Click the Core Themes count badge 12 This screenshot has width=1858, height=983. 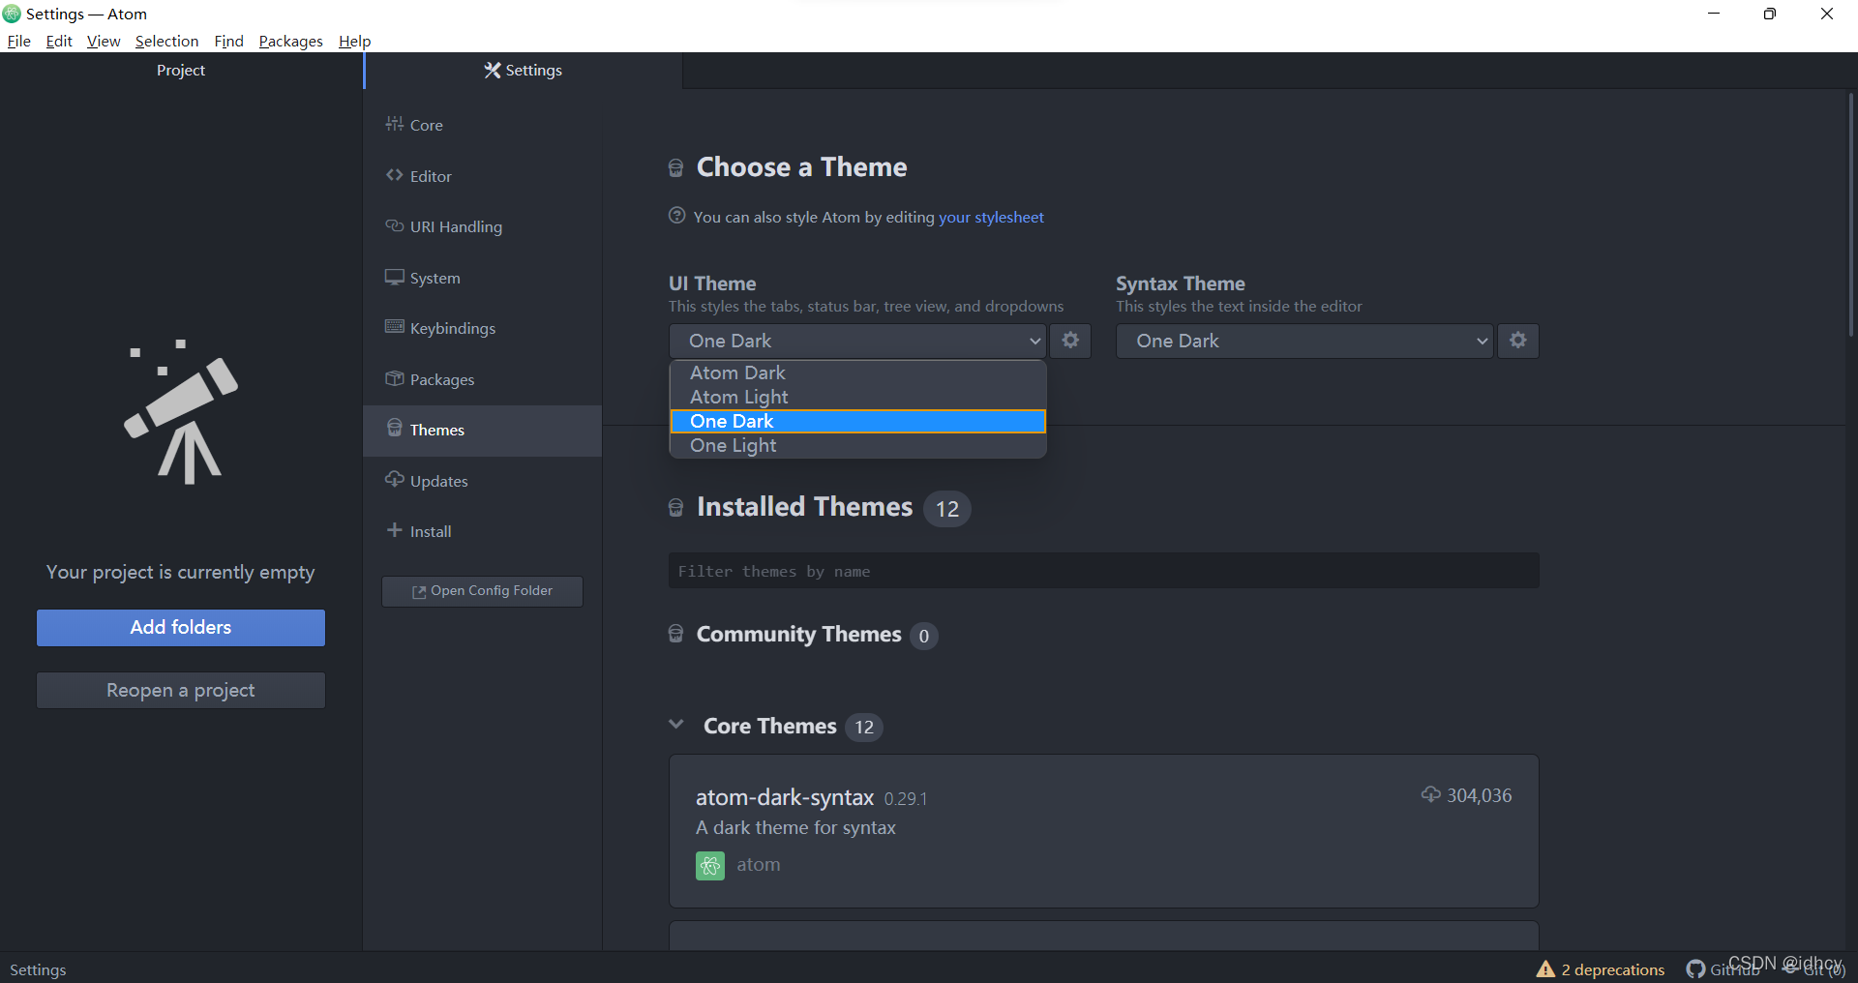(864, 727)
